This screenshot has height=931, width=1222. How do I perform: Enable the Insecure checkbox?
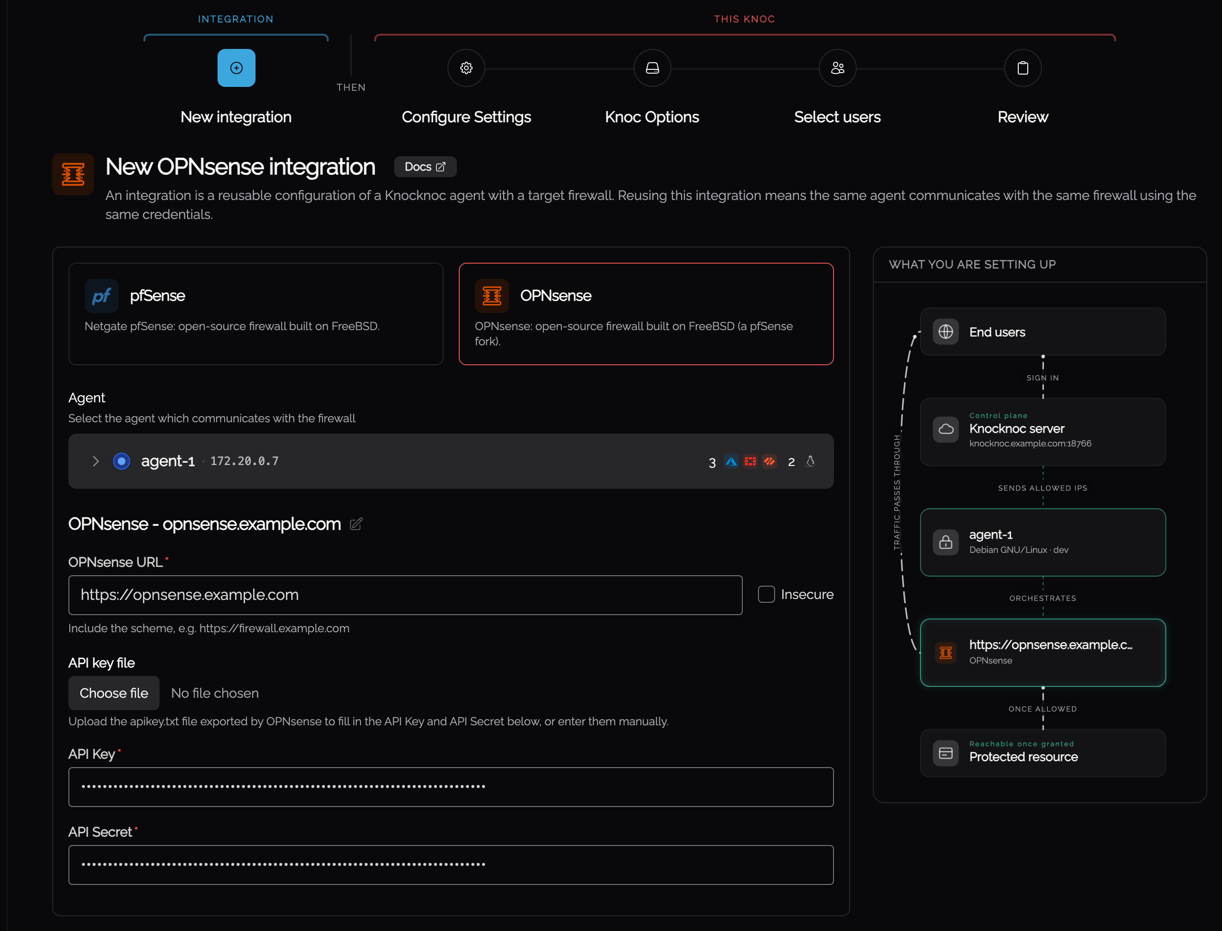766,594
